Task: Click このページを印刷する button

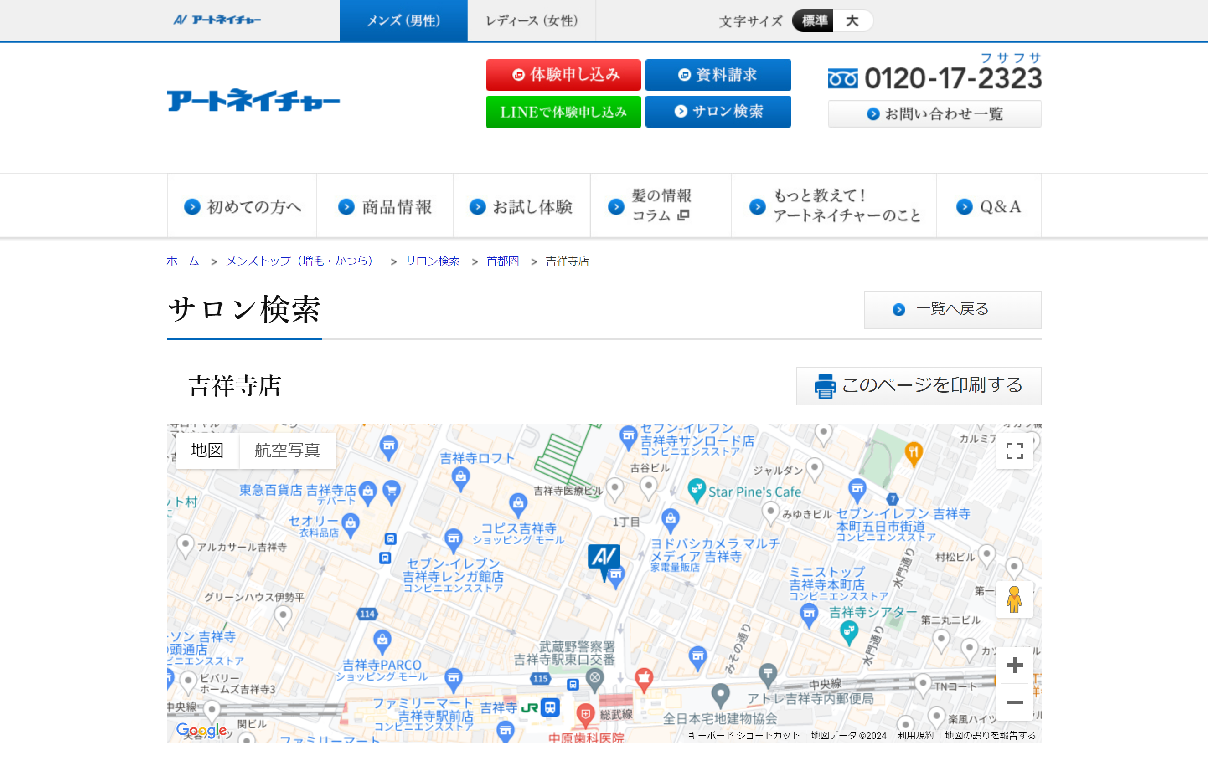Action: coord(919,386)
